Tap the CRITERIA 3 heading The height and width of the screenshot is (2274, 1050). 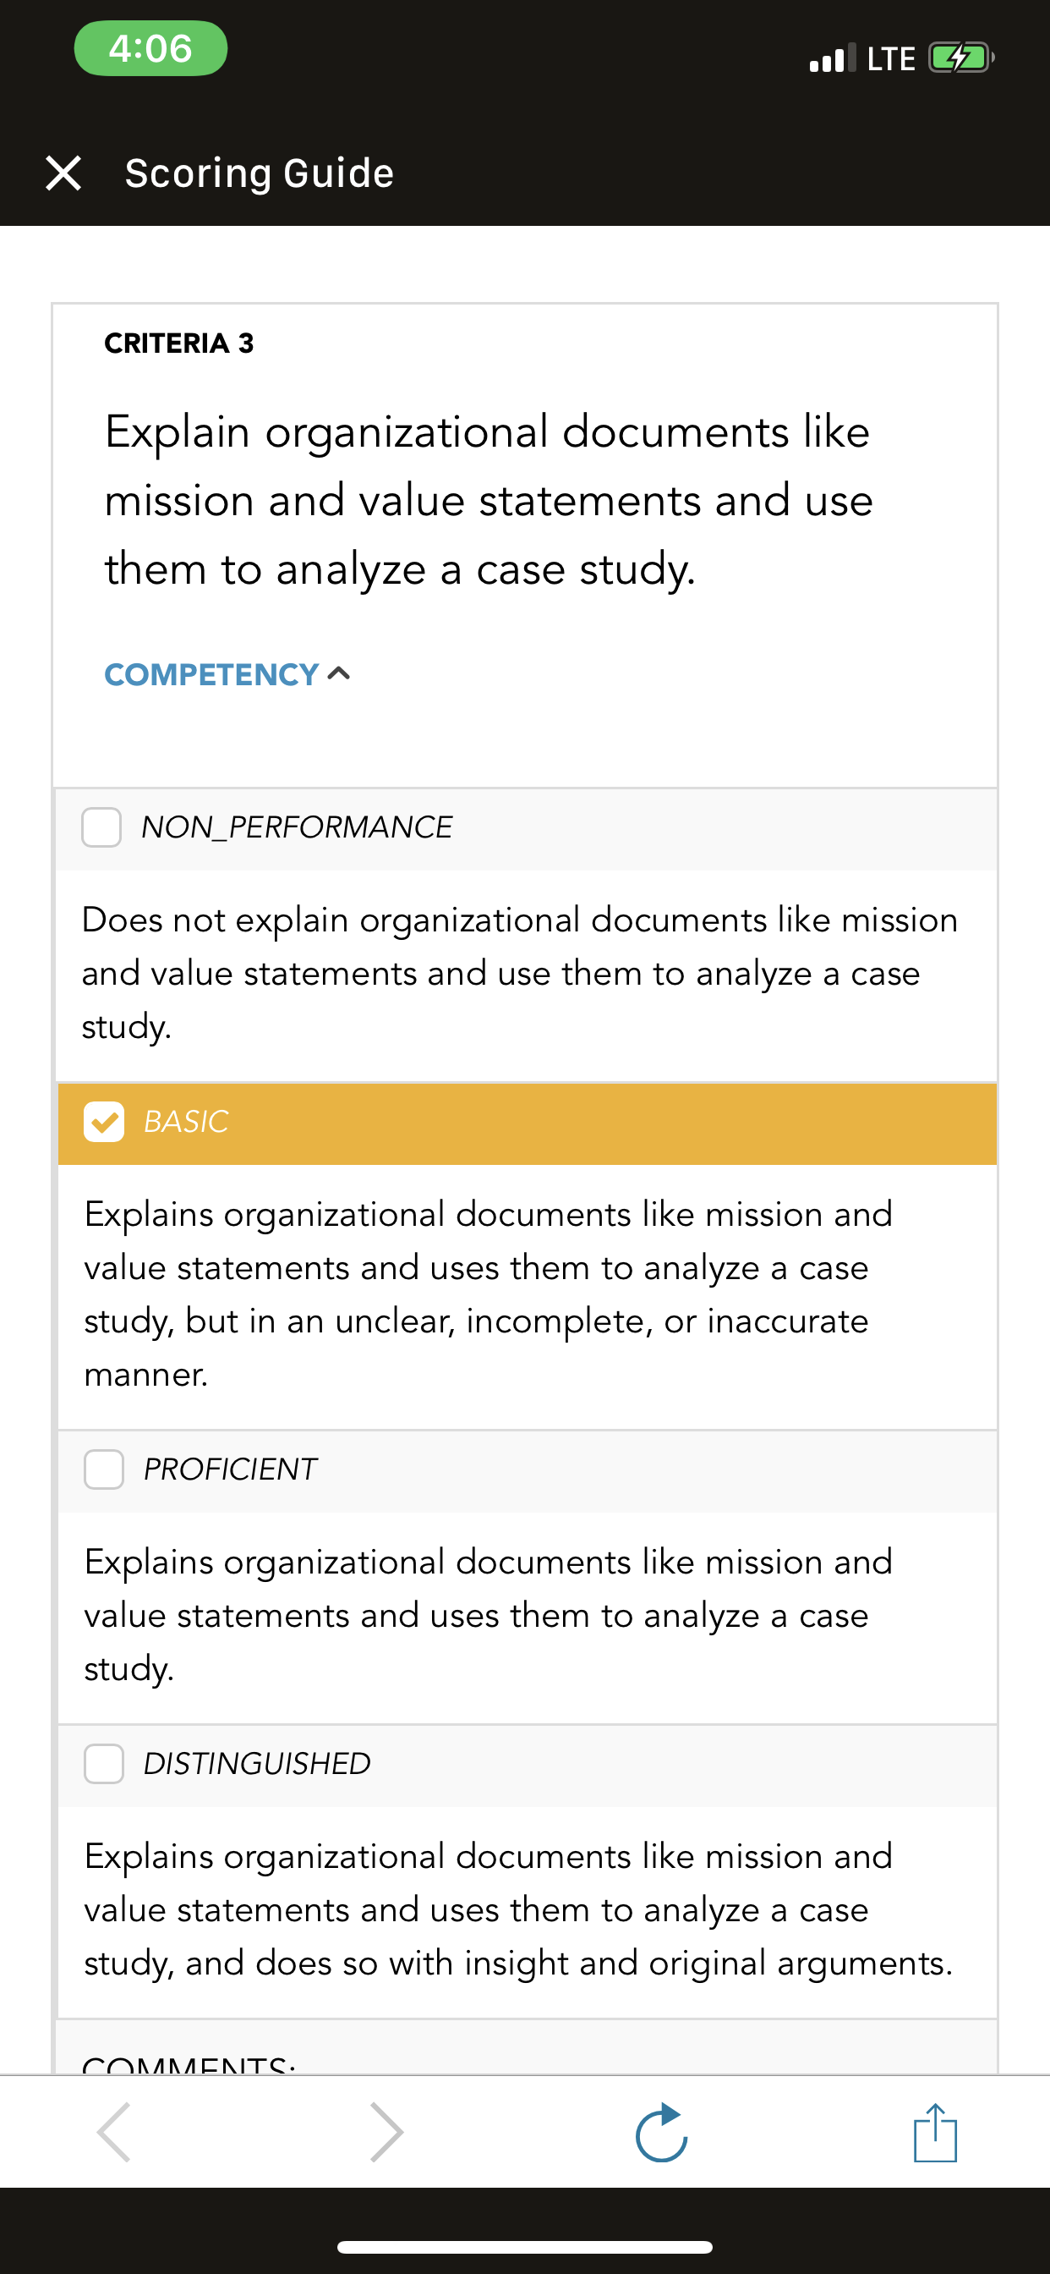(179, 343)
